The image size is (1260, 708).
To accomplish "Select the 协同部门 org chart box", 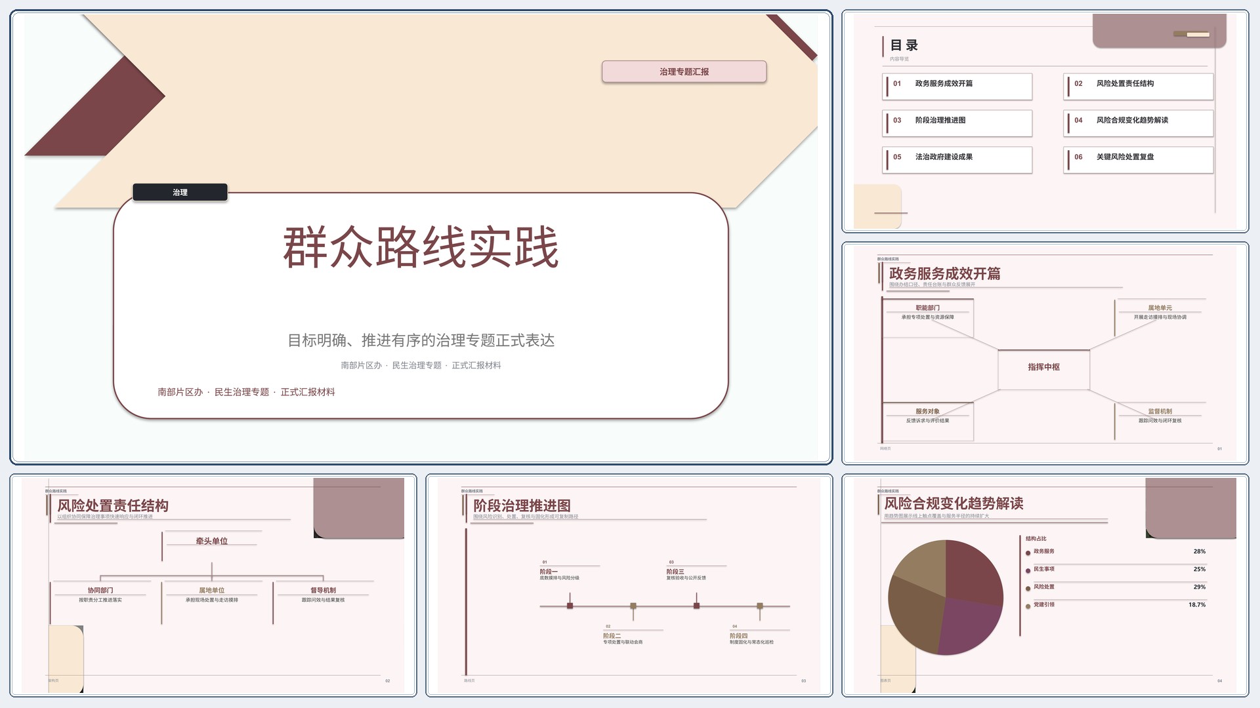I will coord(100,602).
